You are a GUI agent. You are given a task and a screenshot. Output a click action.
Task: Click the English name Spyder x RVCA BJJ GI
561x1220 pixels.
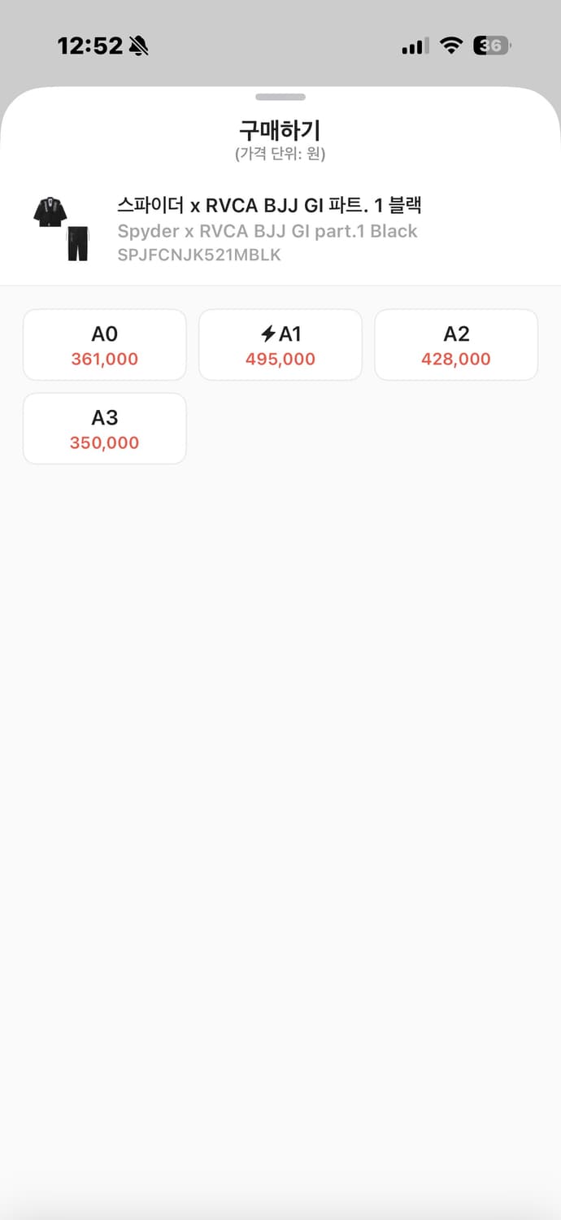click(x=267, y=231)
